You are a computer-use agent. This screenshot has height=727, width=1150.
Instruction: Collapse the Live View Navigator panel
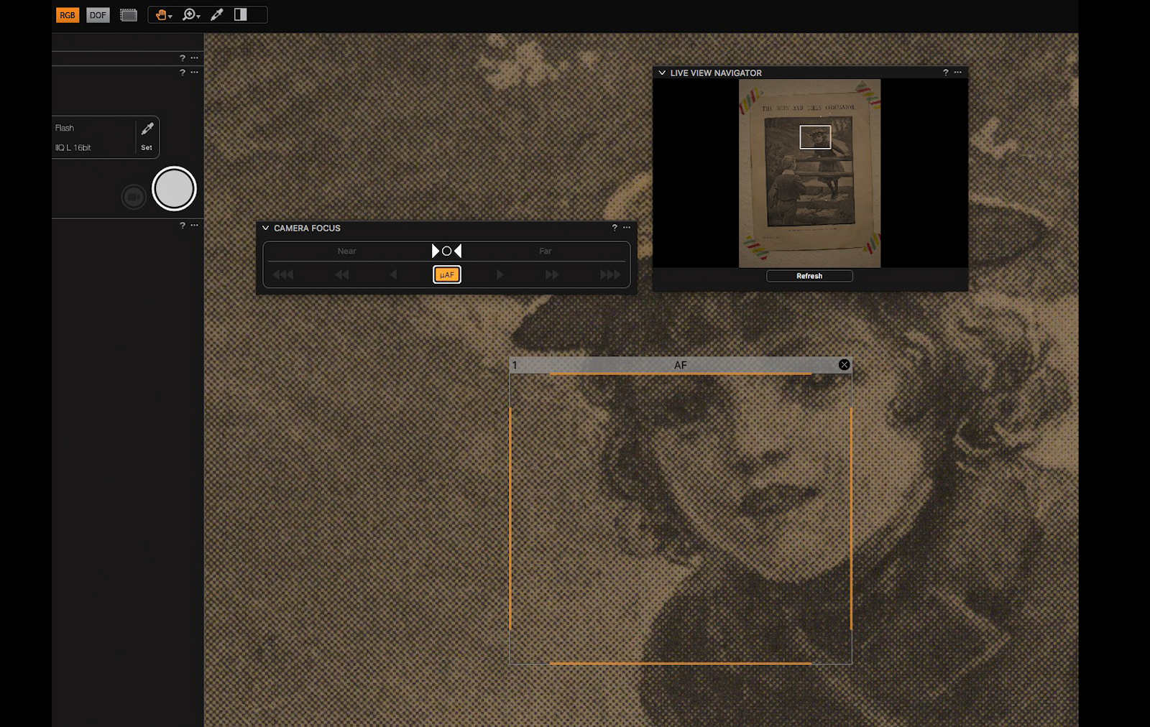pos(662,73)
